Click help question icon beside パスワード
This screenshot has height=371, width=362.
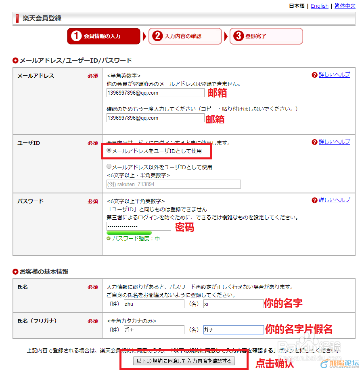314,200
